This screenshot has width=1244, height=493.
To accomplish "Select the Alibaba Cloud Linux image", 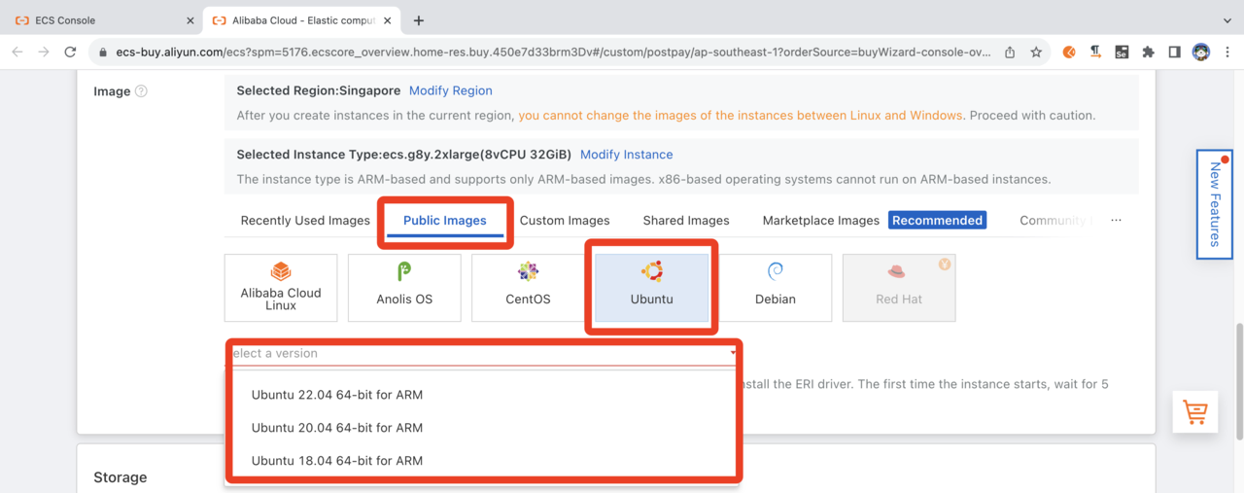I will coord(281,287).
